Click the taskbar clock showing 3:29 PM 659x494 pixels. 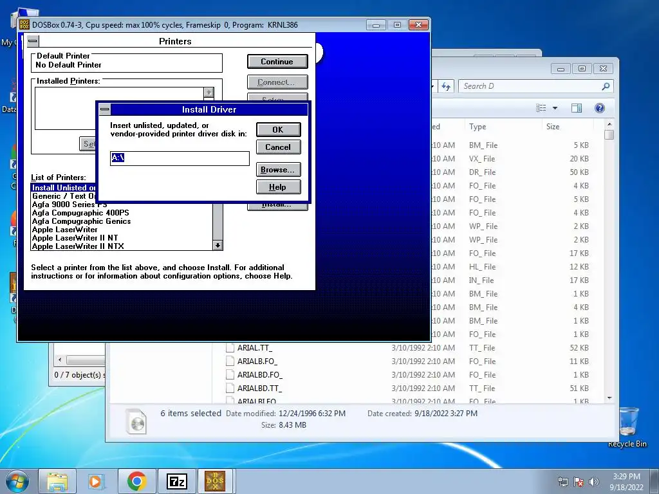point(626,482)
